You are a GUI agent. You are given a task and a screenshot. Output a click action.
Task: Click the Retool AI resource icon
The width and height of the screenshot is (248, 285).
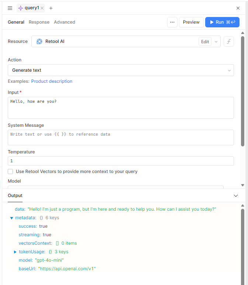tap(39, 41)
